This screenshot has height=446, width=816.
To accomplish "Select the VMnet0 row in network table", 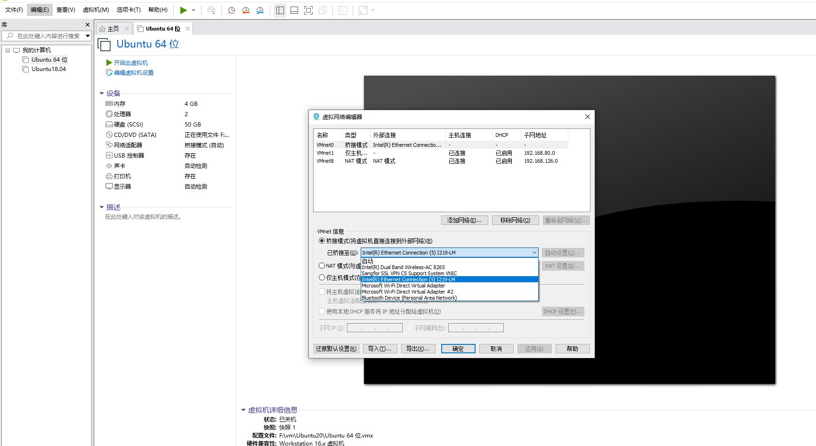I will (441, 145).
